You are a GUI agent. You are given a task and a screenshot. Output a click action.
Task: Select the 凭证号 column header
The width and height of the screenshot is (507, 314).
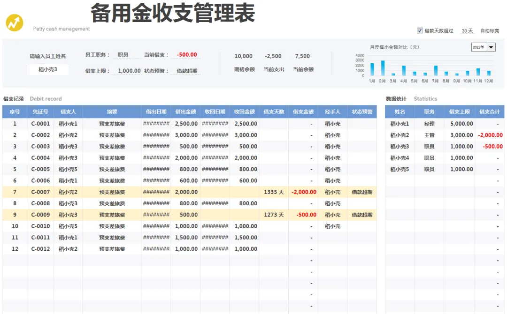40,112
